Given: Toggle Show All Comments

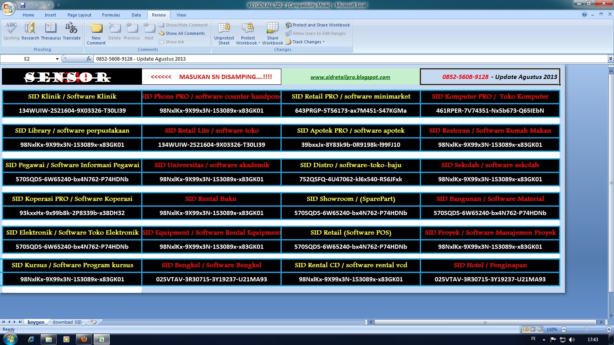Looking at the screenshot, I should (182, 33).
